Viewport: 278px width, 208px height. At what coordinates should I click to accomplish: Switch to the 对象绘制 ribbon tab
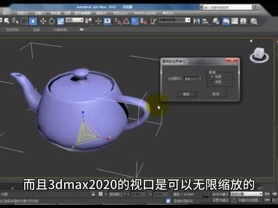pos(60,29)
